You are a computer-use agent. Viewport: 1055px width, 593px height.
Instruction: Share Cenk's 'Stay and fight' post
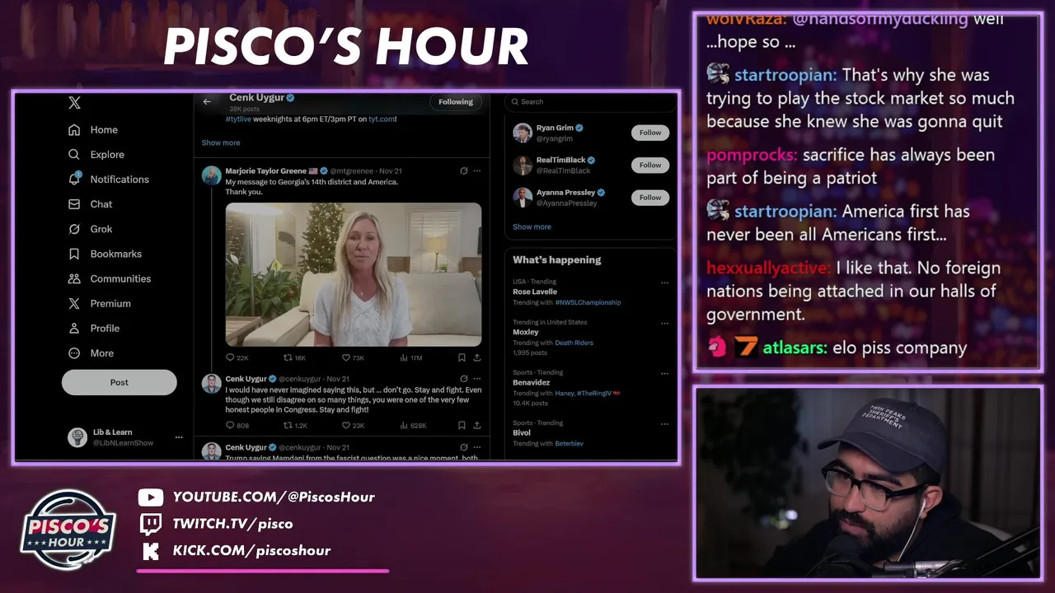click(x=476, y=426)
